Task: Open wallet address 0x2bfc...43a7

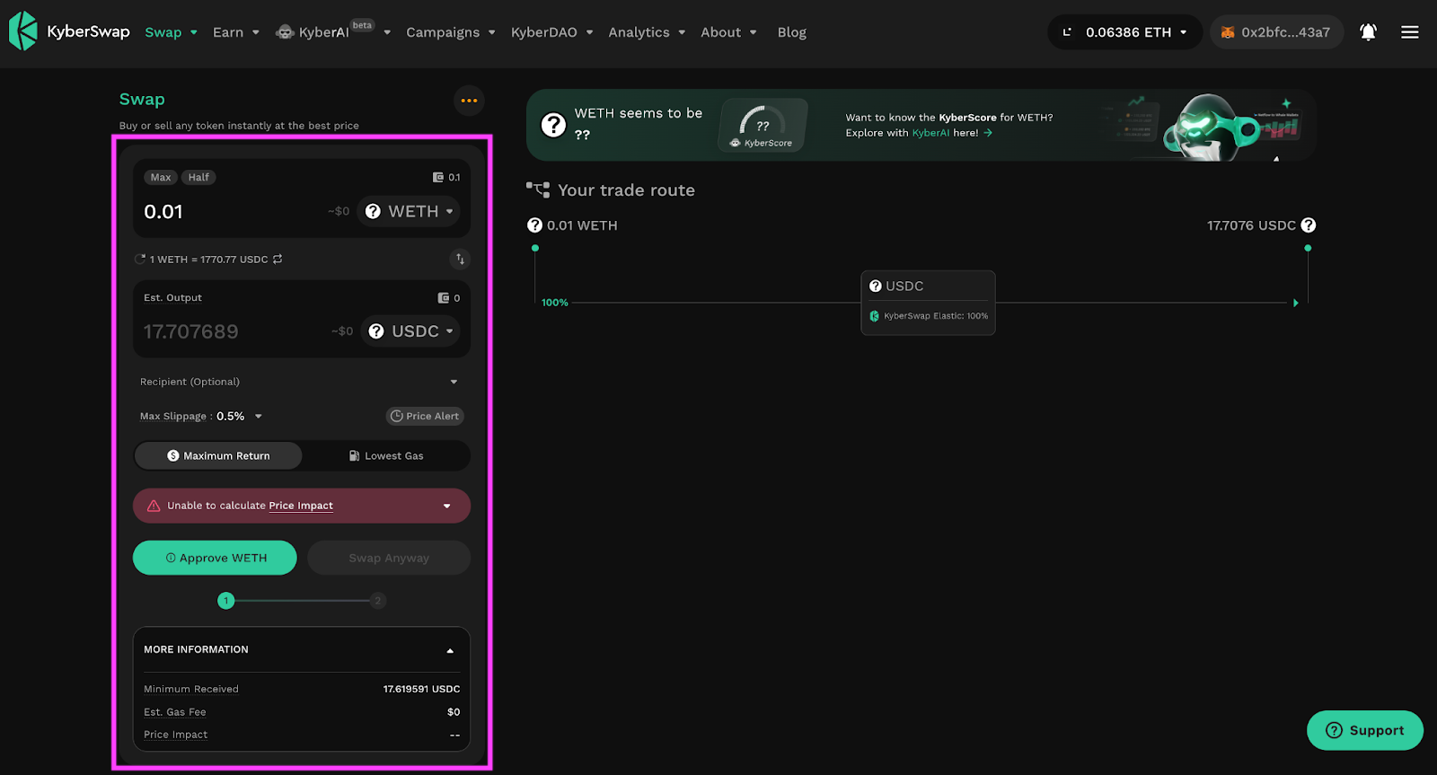Action: click(x=1276, y=32)
